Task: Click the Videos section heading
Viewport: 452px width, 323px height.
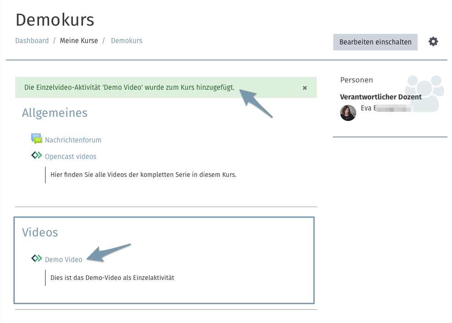Action: (x=40, y=232)
